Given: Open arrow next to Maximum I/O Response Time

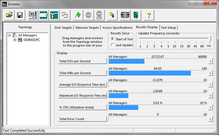Looking at the screenshot, I should [211, 96].
